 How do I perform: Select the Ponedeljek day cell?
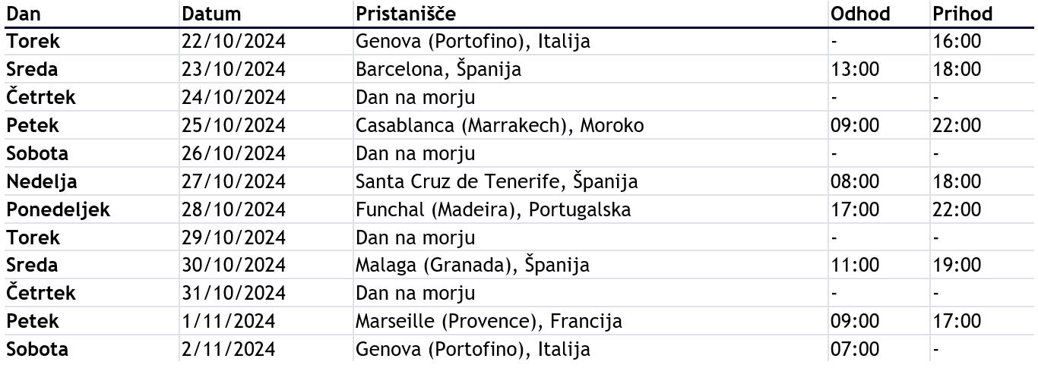(58, 209)
